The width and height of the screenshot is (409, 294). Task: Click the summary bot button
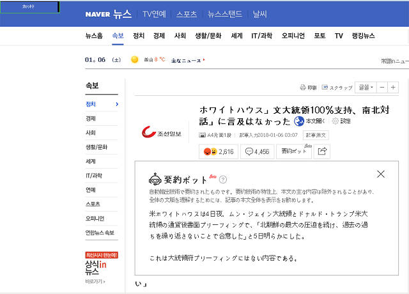(x=295, y=151)
